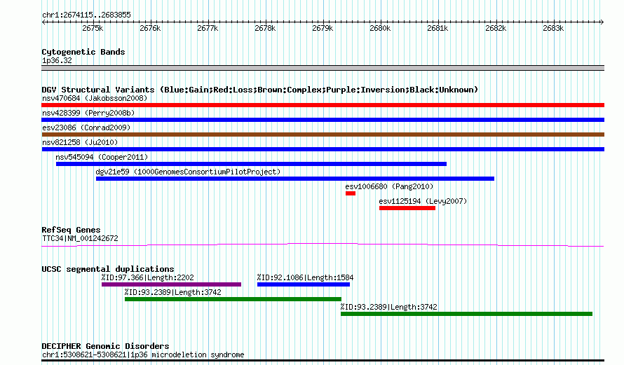Select the TTC34|NM_001242672 gene label
This screenshot has height=365, width=624.
[80, 239]
